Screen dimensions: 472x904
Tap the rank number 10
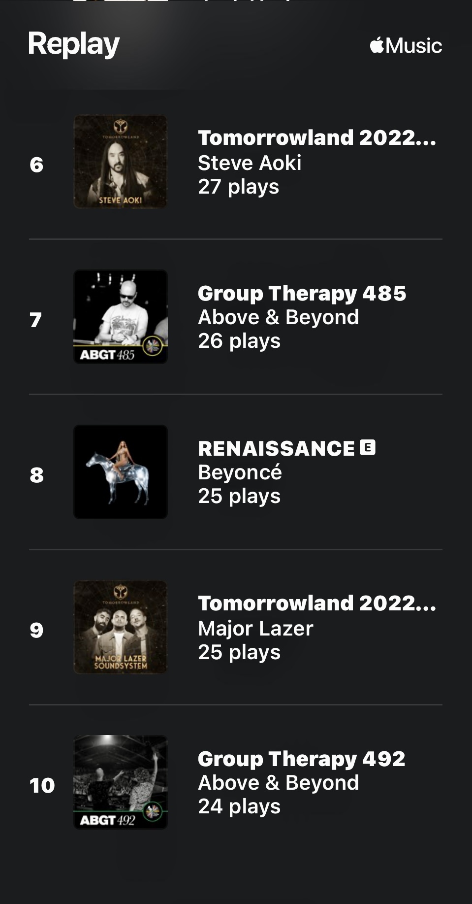point(42,786)
